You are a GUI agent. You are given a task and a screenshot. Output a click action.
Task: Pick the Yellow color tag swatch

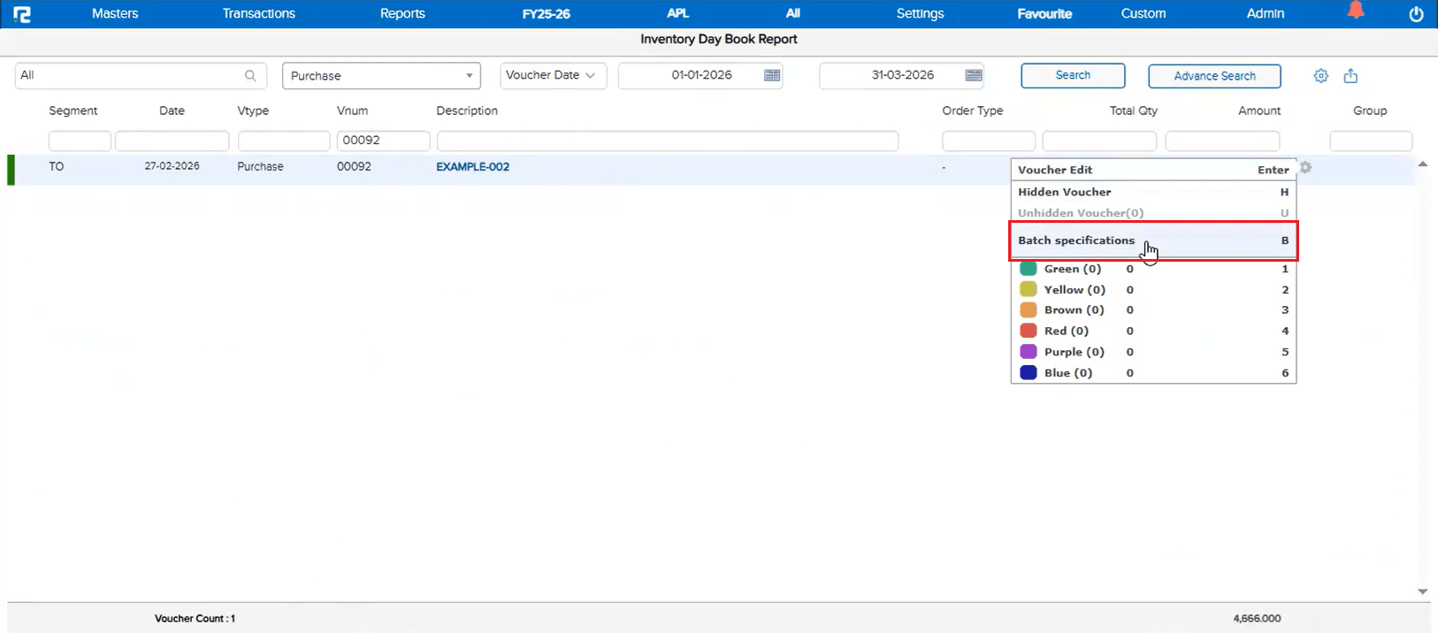pyautogui.click(x=1028, y=290)
